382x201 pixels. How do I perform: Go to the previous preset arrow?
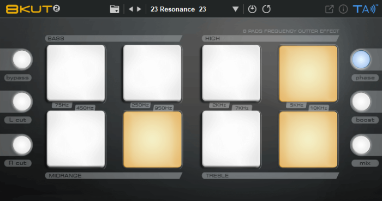[x=131, y=9]
